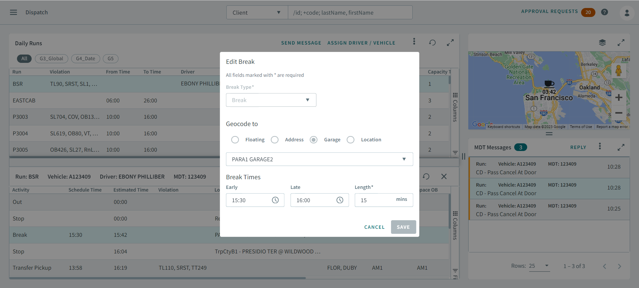Open filter icon in Daily Runs grid
Viewport: 639px width, 288px height.
pos(455,153)
